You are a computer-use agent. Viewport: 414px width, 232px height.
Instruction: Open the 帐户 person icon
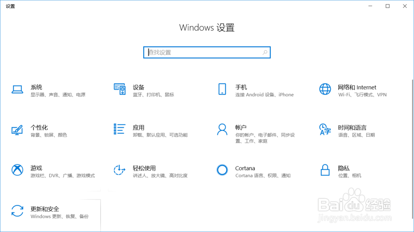pos(222,129)
